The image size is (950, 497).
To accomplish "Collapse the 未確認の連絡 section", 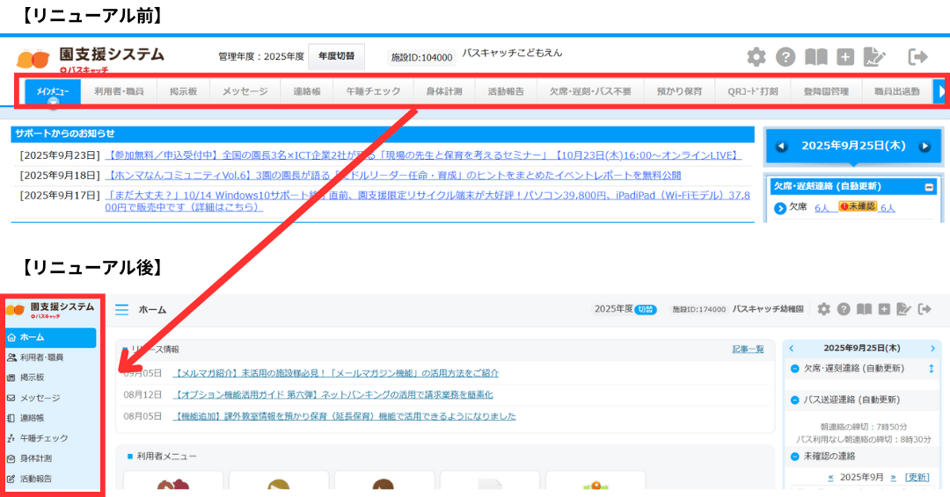I will (x=795, y=457).
